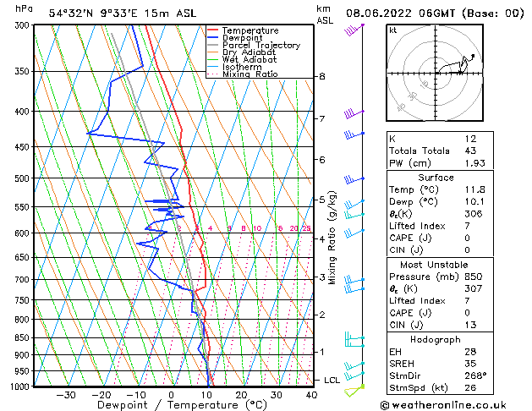Click the 'km ASL' axis heading
The width and height of the screenshot is (532, 411).
point(325,14)
